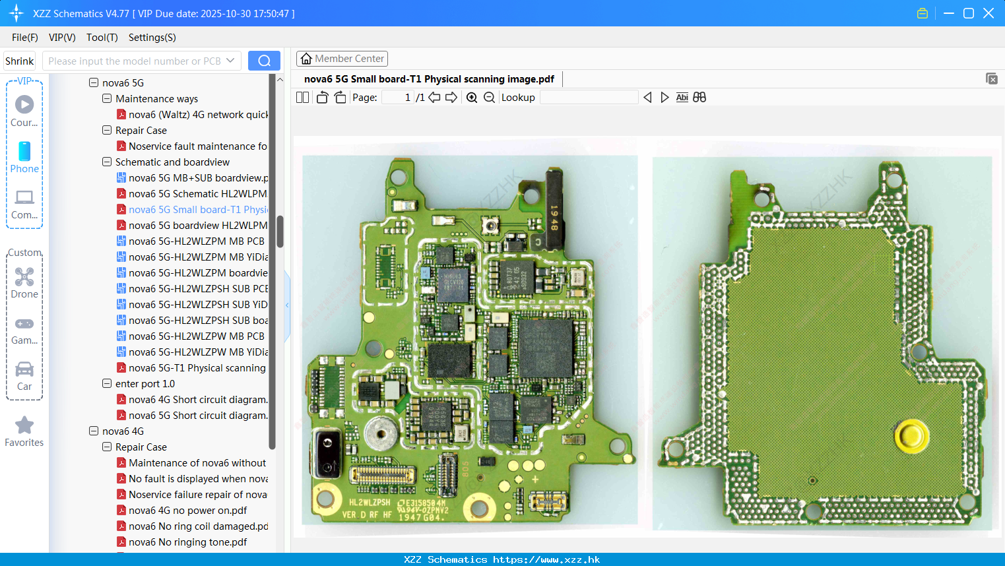Collapse the nova6 5G tree node
Image resolution: width=1005 pixels, height=566 pixels.
(x=94, y=82)
